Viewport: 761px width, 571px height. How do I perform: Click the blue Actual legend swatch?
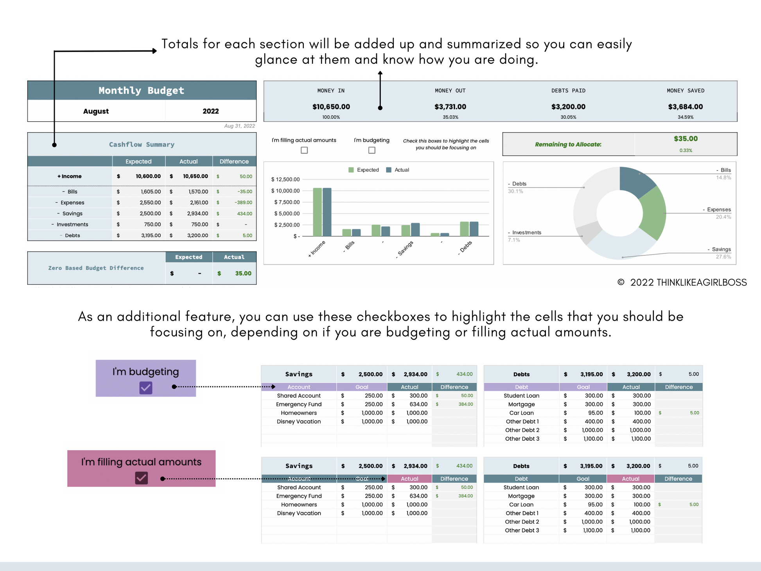pyautogui.click(x=389, y=170)
